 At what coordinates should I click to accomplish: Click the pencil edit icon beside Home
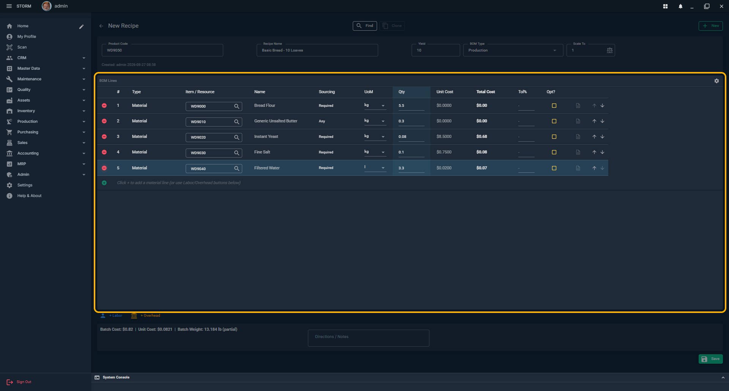pyautogui.click(x=81, y=27)
